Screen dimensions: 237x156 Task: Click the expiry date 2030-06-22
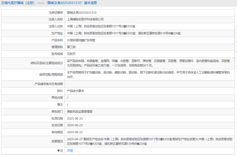point(75,132)
